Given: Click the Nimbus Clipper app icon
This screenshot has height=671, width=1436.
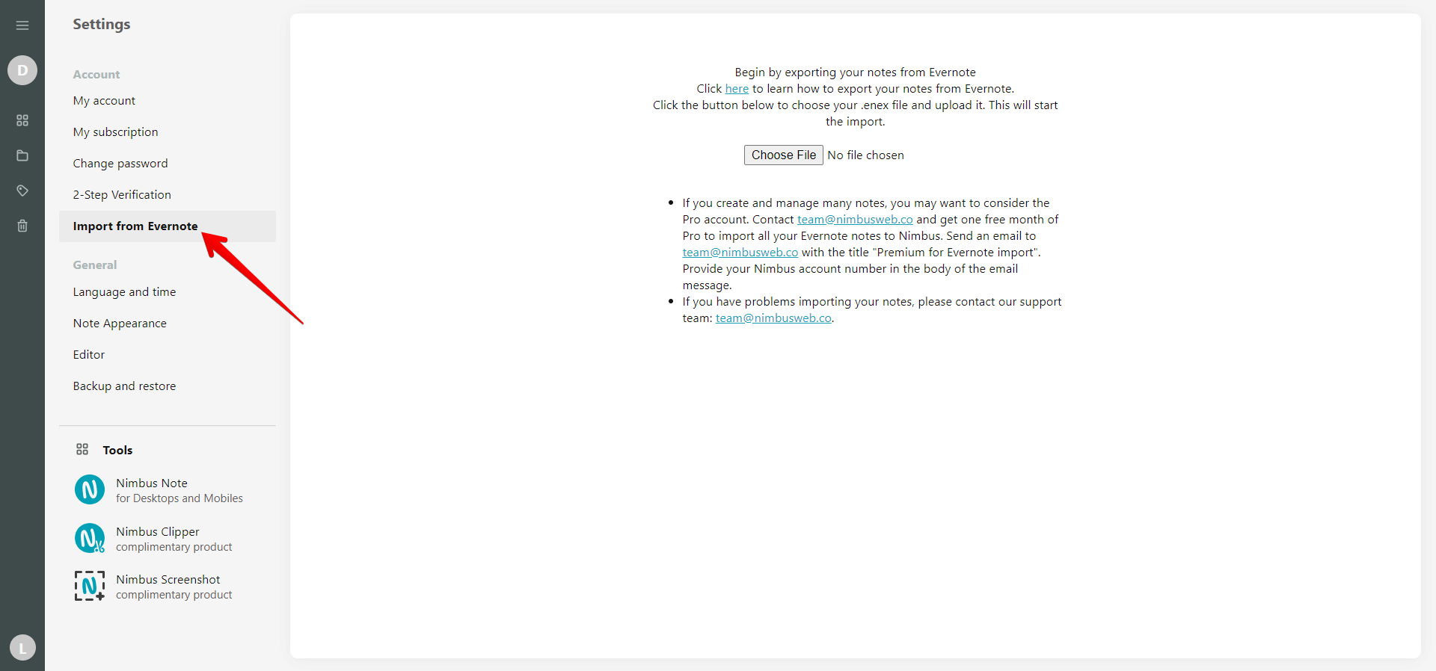Looking at the screenshot, I should (x=90, y=538).
